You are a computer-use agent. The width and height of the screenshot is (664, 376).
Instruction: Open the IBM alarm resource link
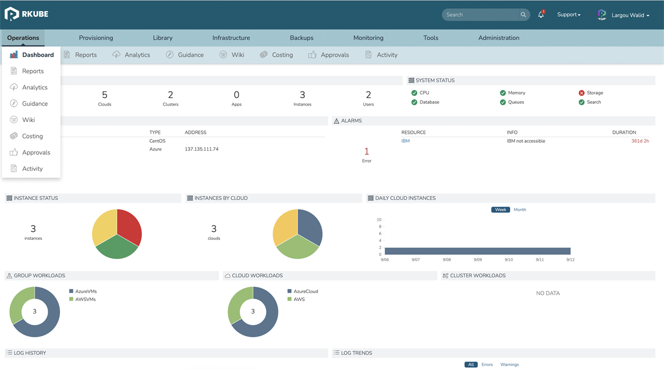(x=406, y=141)
